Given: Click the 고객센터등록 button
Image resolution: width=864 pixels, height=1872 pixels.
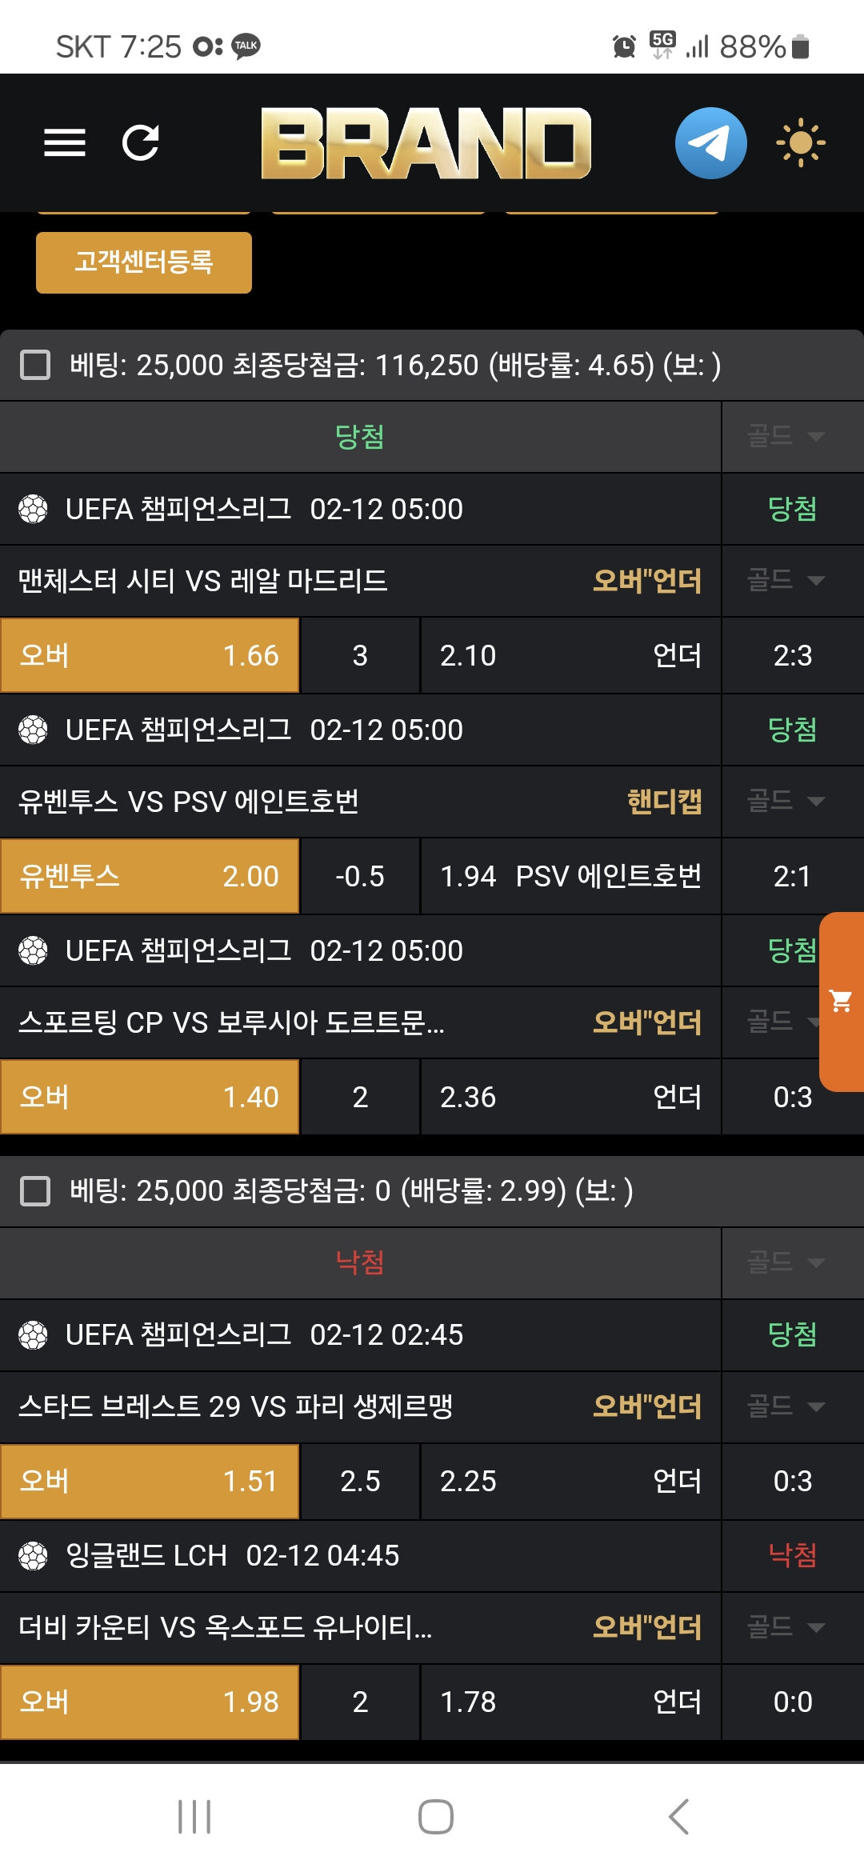Looking at the screenshot, I should click(144, 262).
